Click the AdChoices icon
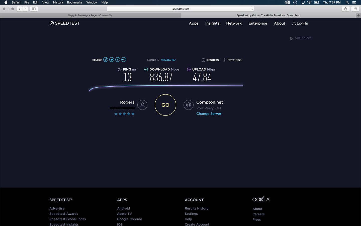361x226 pixels. pos(292,38)
